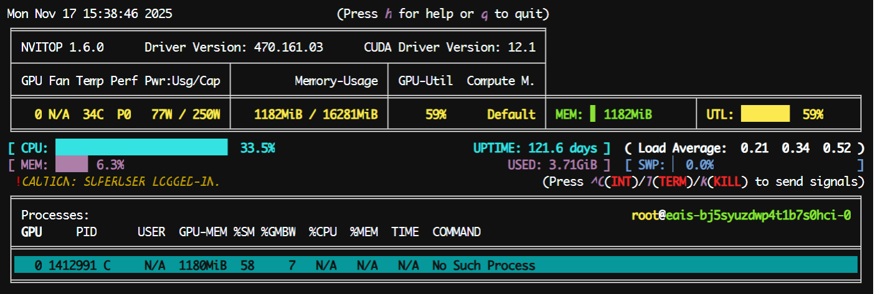Click the %GMBW column header
This screenshot has height=294, width=875.
click(278, 232)
